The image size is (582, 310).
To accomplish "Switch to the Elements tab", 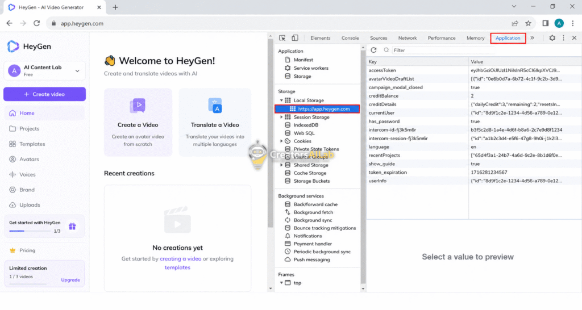I will pyautogui.click(x=321, y=38).
